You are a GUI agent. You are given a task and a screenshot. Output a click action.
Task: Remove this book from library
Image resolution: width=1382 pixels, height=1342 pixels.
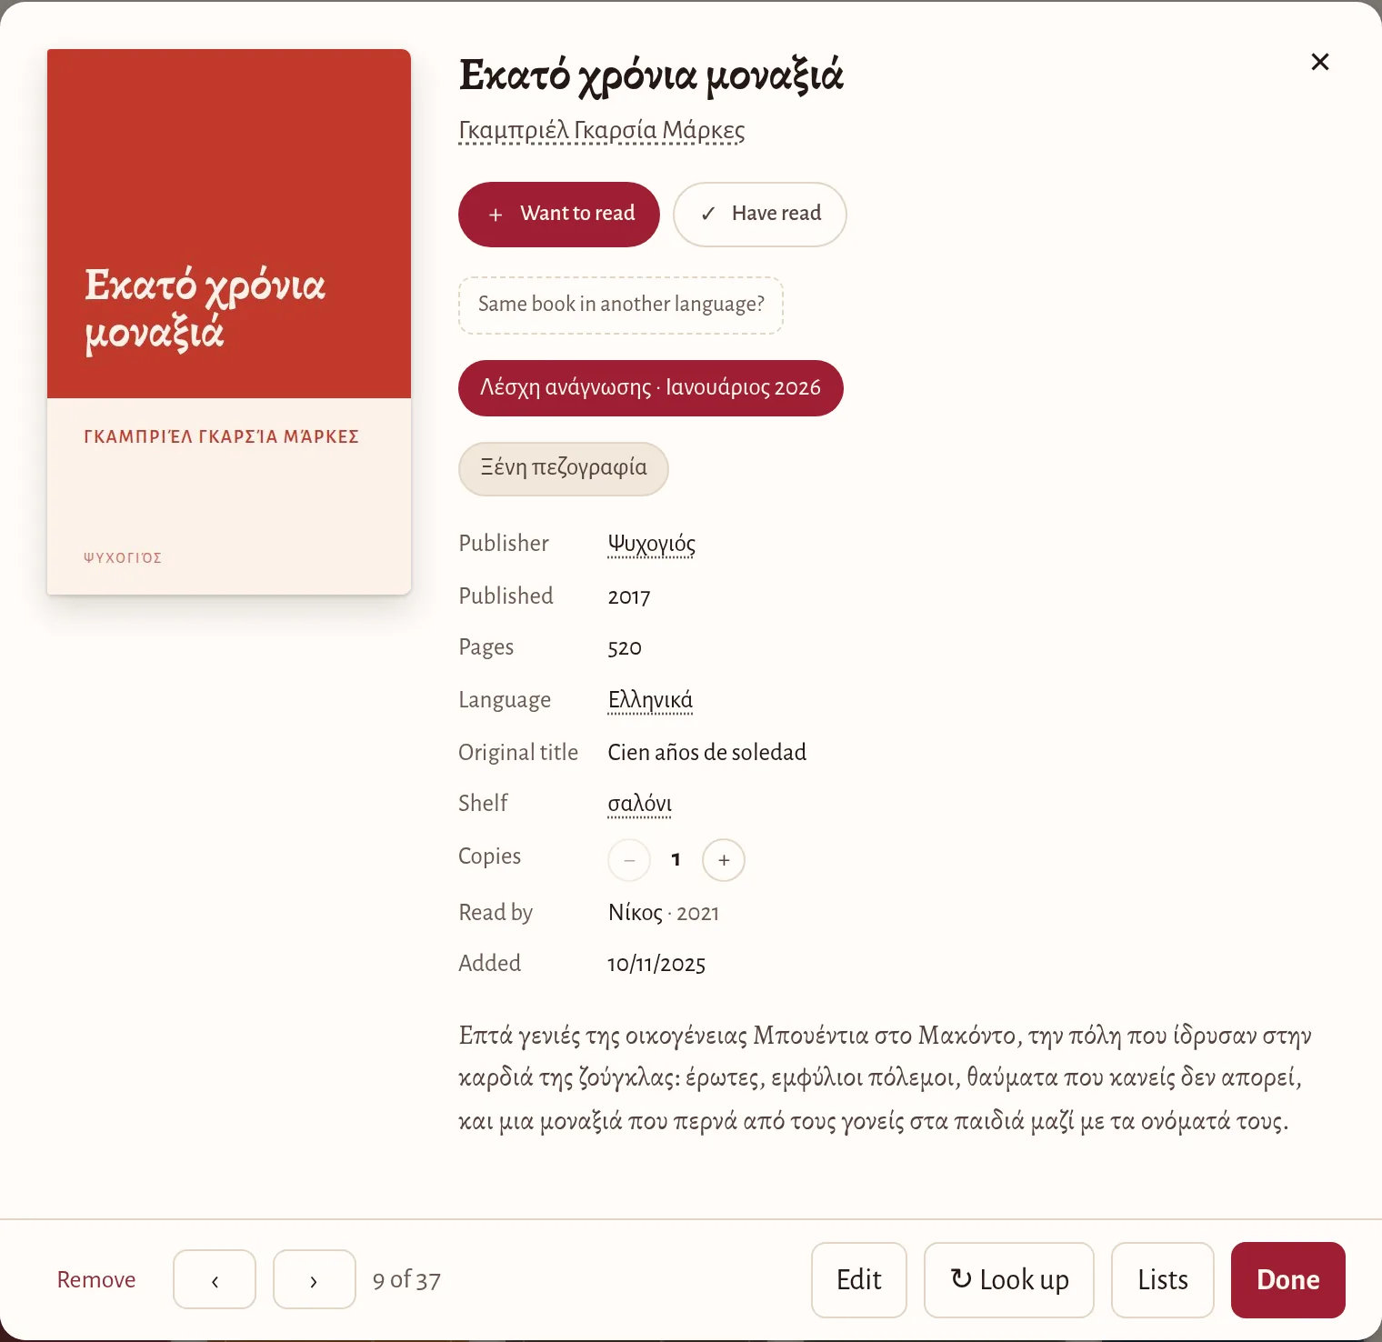click(96, 1279)
